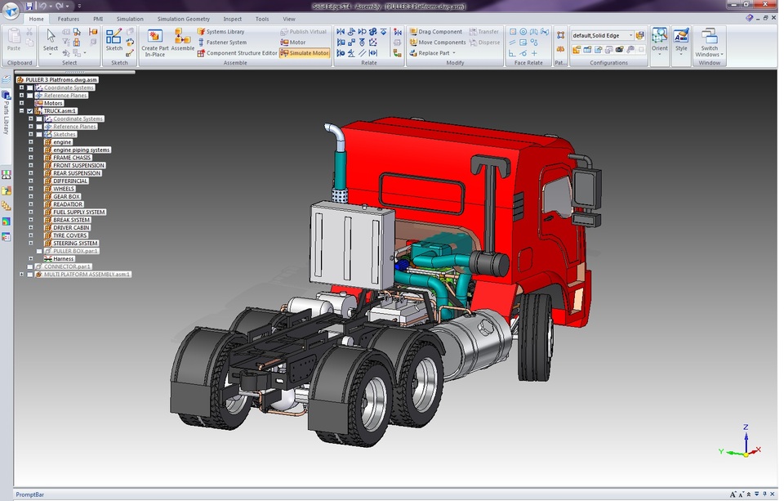This screenshot has width=784, height=501.
Task: Collapse the TRUCK.asm:1 tree node
Action: click(21, 111)
